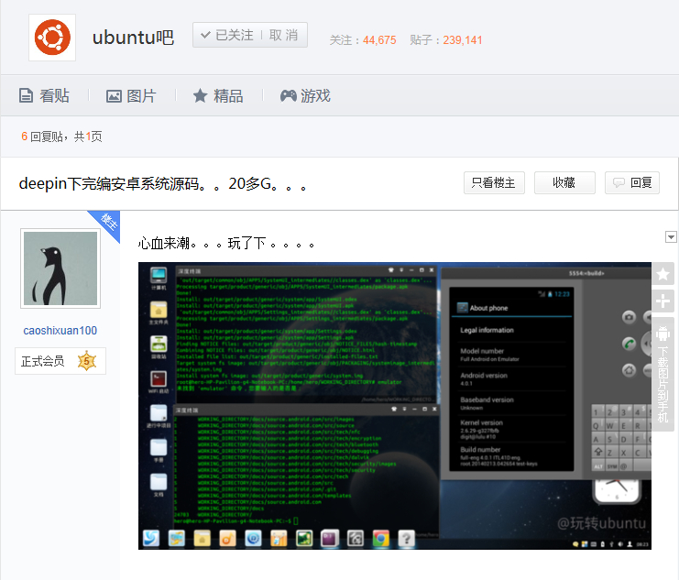Open the caoshixuan100 username link
This screenshot has height=580, width=679.
coord(60,331)
